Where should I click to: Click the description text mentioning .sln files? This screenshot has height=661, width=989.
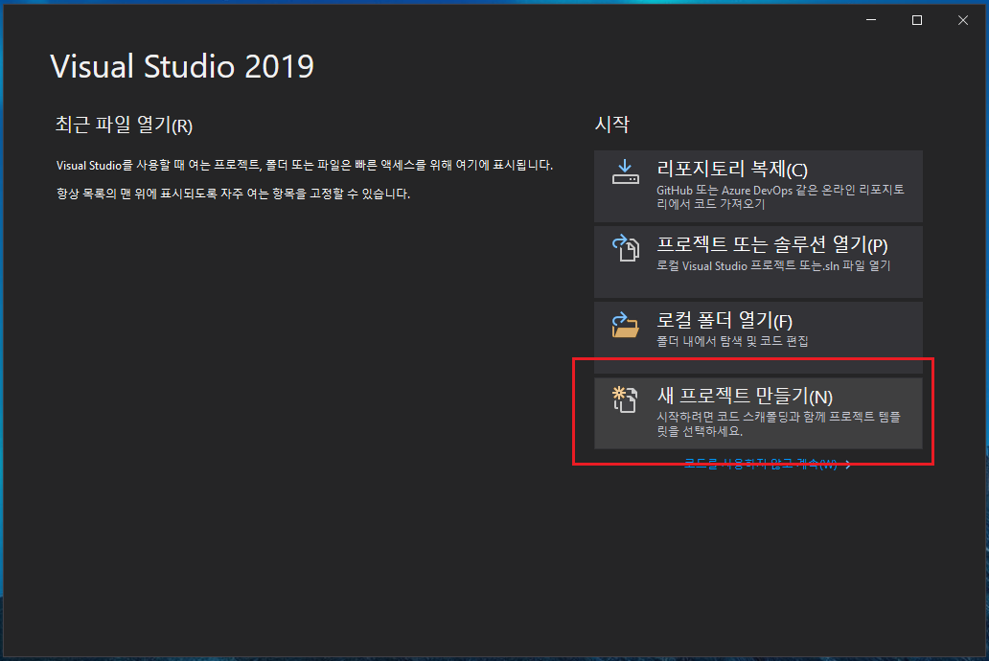click(773, 266)
